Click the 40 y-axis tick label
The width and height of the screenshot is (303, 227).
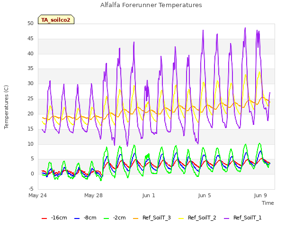click(30, 53)
